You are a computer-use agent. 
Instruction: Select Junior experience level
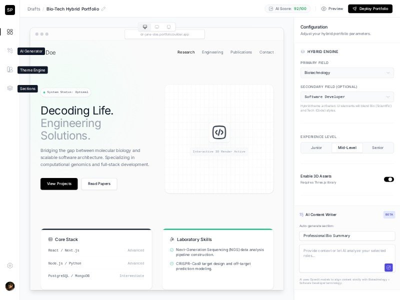316,148
